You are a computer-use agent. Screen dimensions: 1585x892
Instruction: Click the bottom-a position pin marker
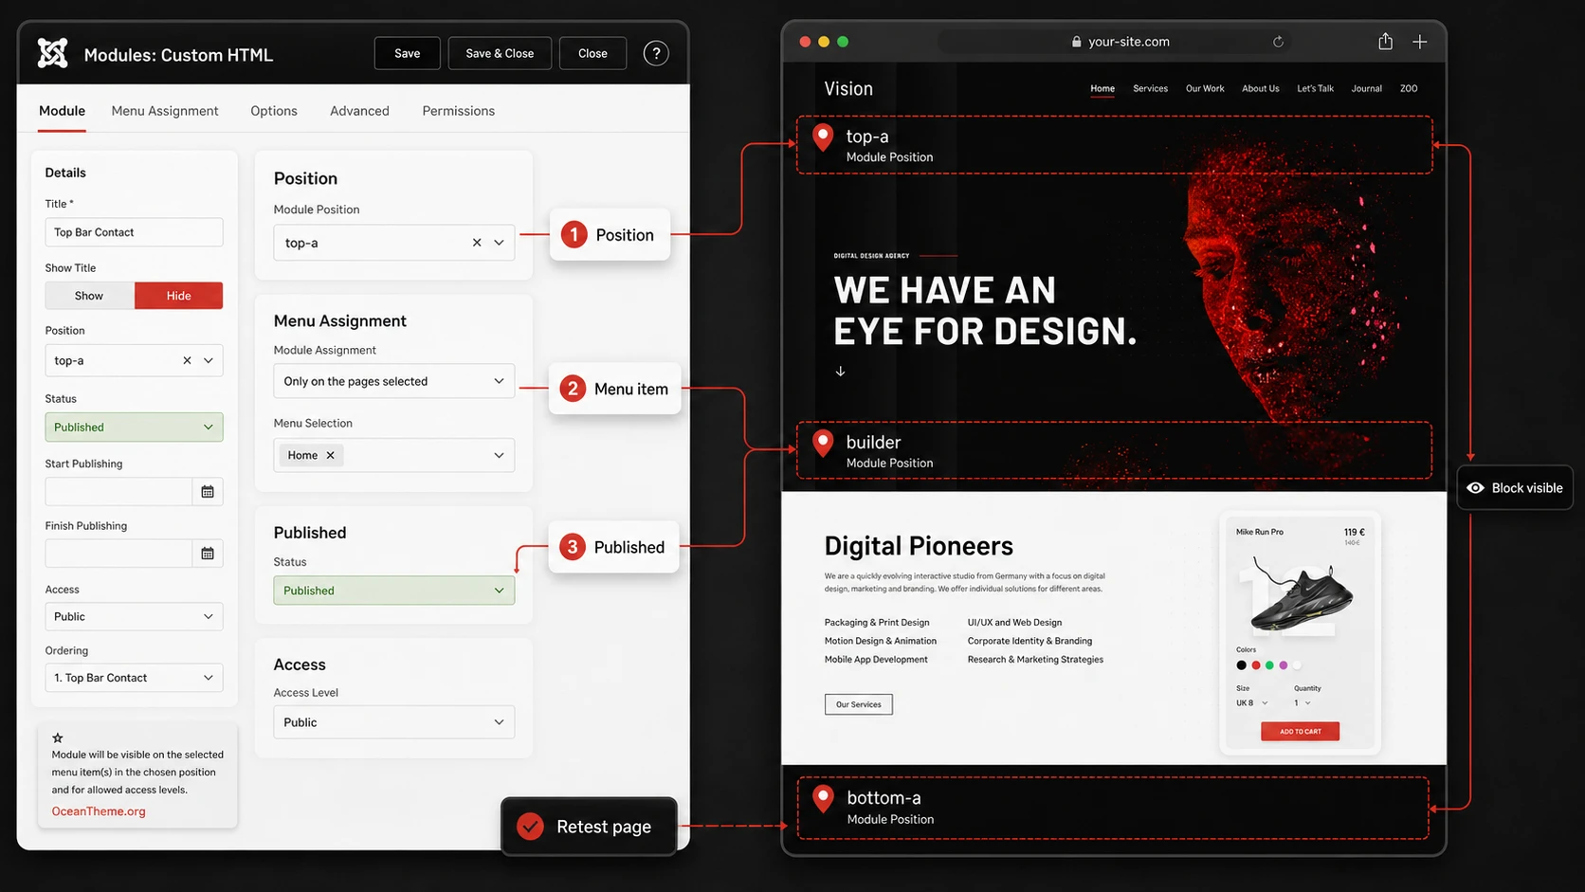coord(823,799)
